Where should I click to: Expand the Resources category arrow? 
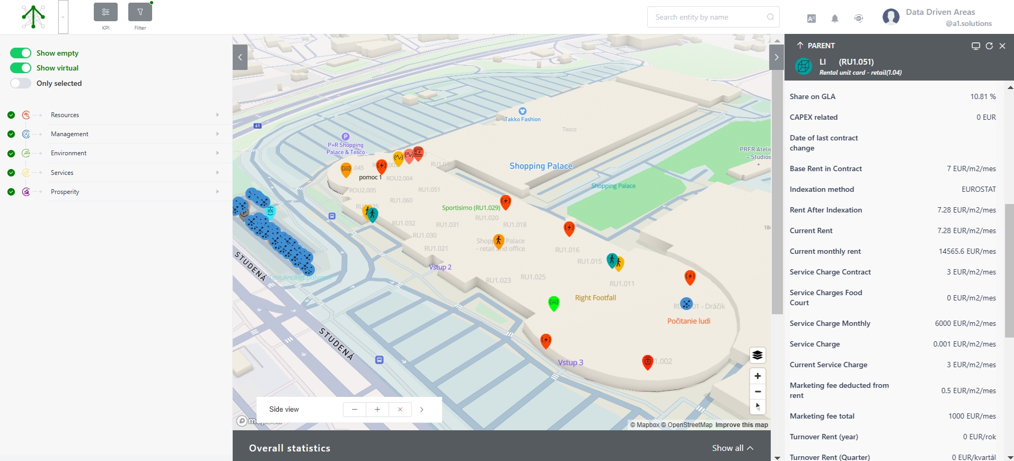point(217,115)
